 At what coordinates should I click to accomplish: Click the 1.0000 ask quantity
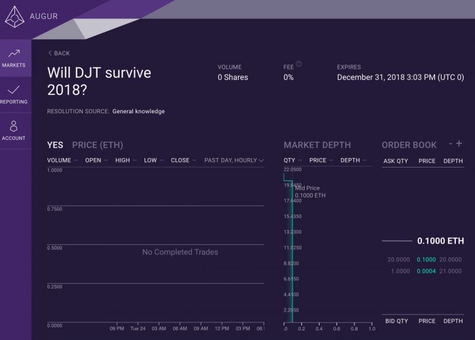400,271
